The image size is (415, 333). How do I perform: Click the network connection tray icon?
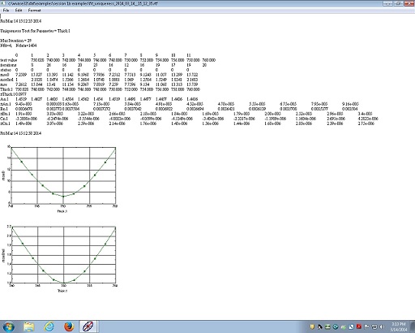click(x=374, y=327)
